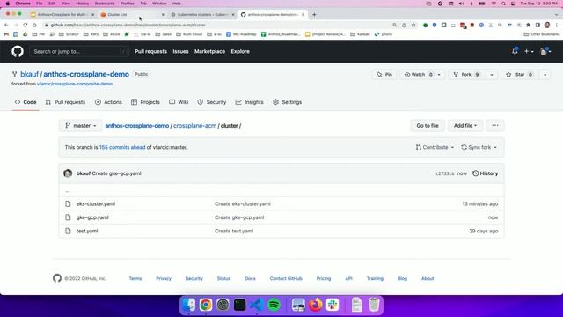Open the master branch selector

[x=80, y=125]
